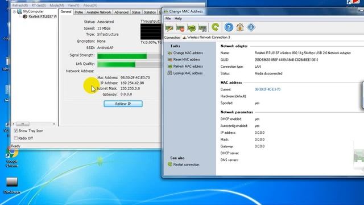364x205 pixels.
Task: Switch to the Profile tab
Action: pos(79,13)
